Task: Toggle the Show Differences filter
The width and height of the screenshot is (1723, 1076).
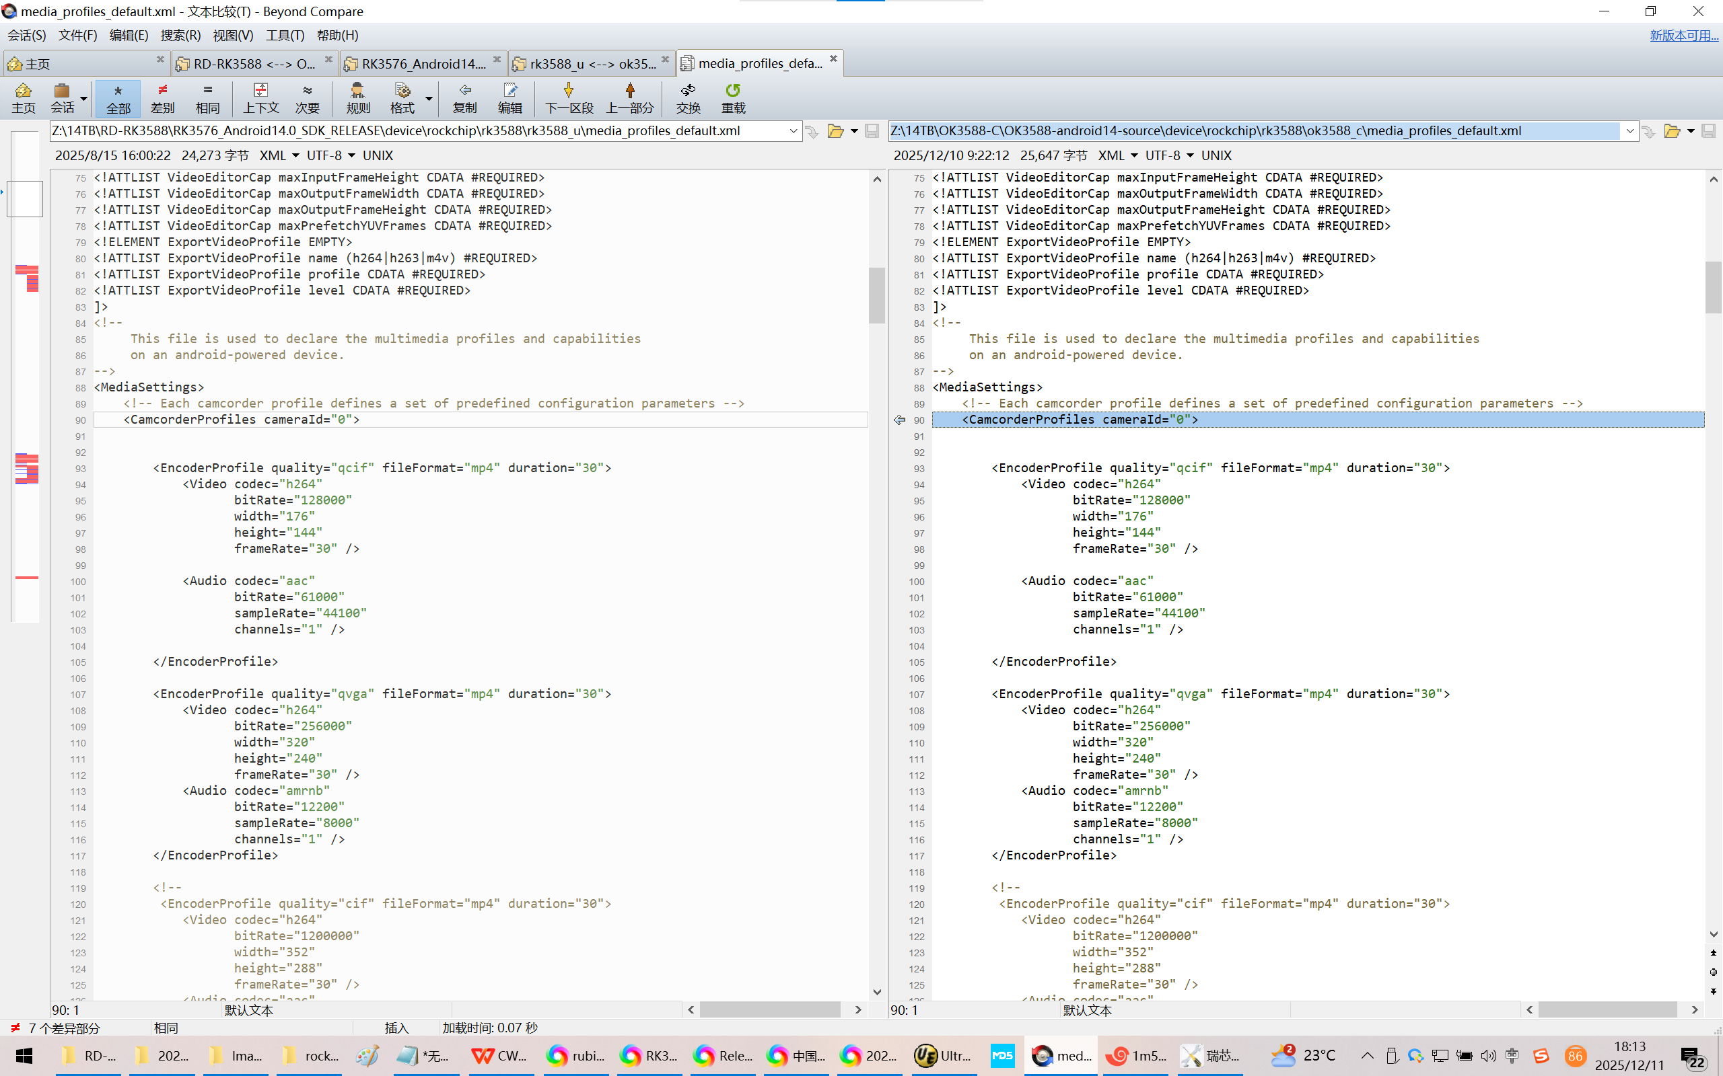Action: (162, 98)
